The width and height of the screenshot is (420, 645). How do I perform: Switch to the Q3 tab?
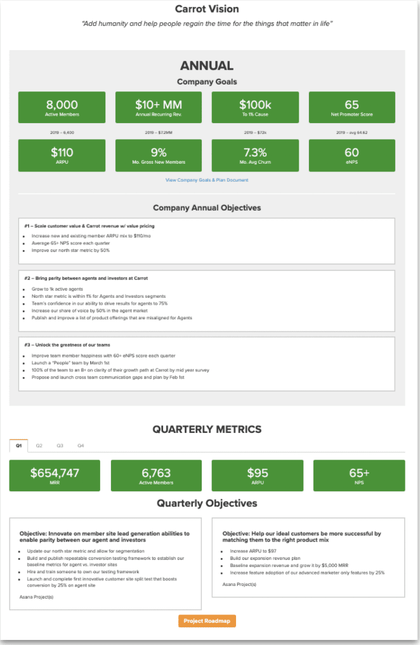point(60,446)
